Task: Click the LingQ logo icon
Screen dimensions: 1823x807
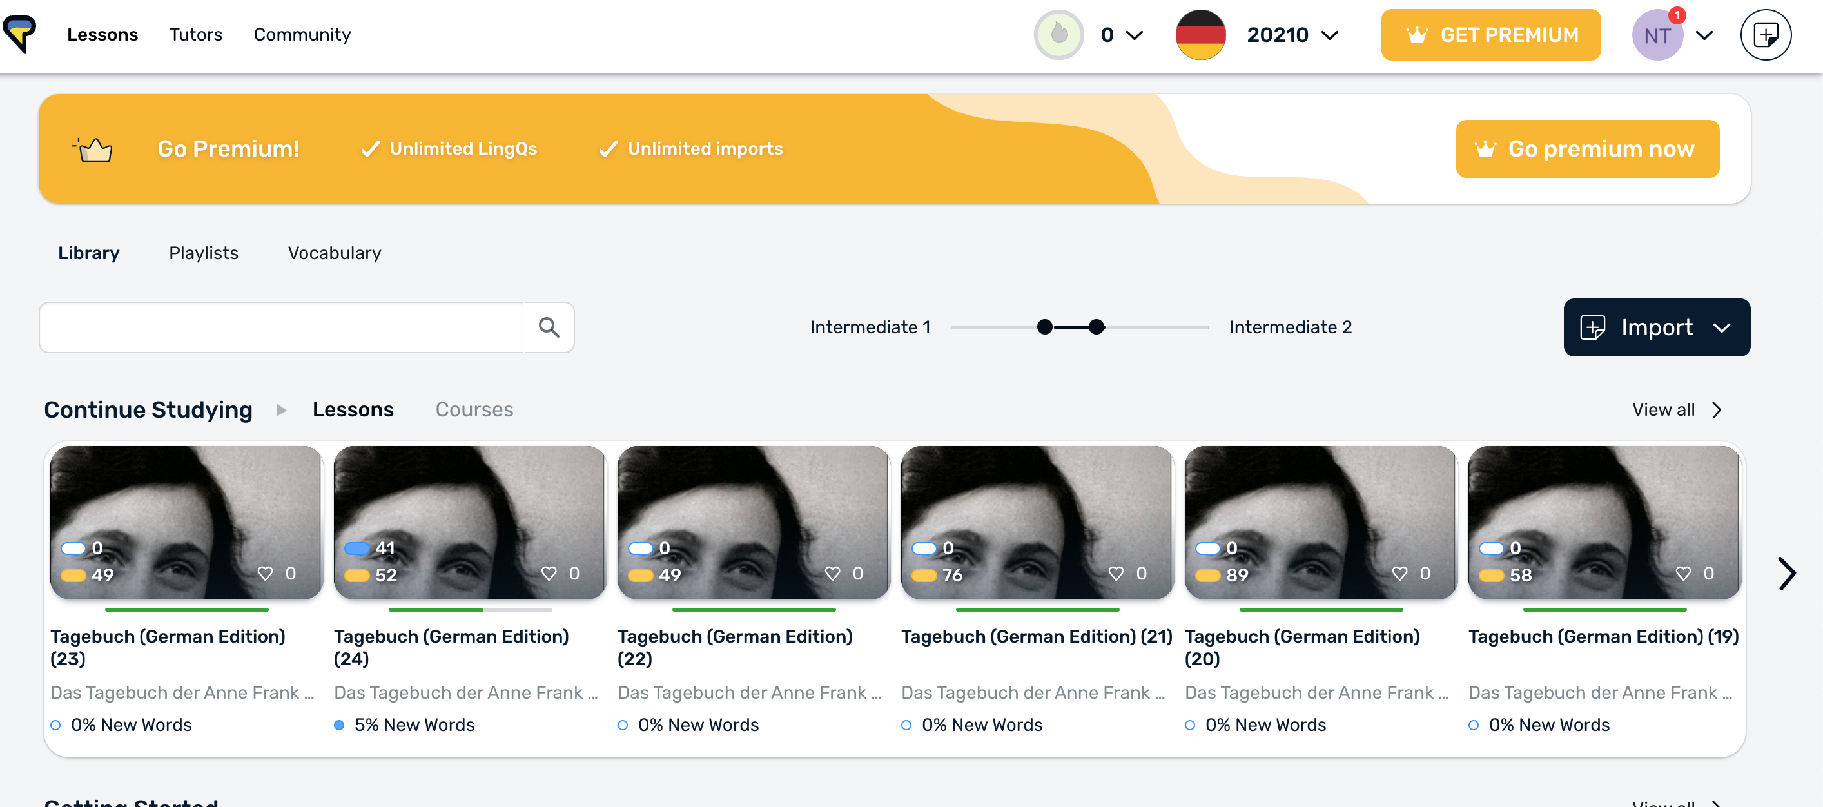Action: click(19, 34)
